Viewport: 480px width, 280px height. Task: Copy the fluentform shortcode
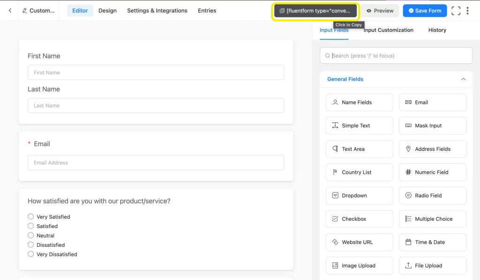tap(315, 11)
